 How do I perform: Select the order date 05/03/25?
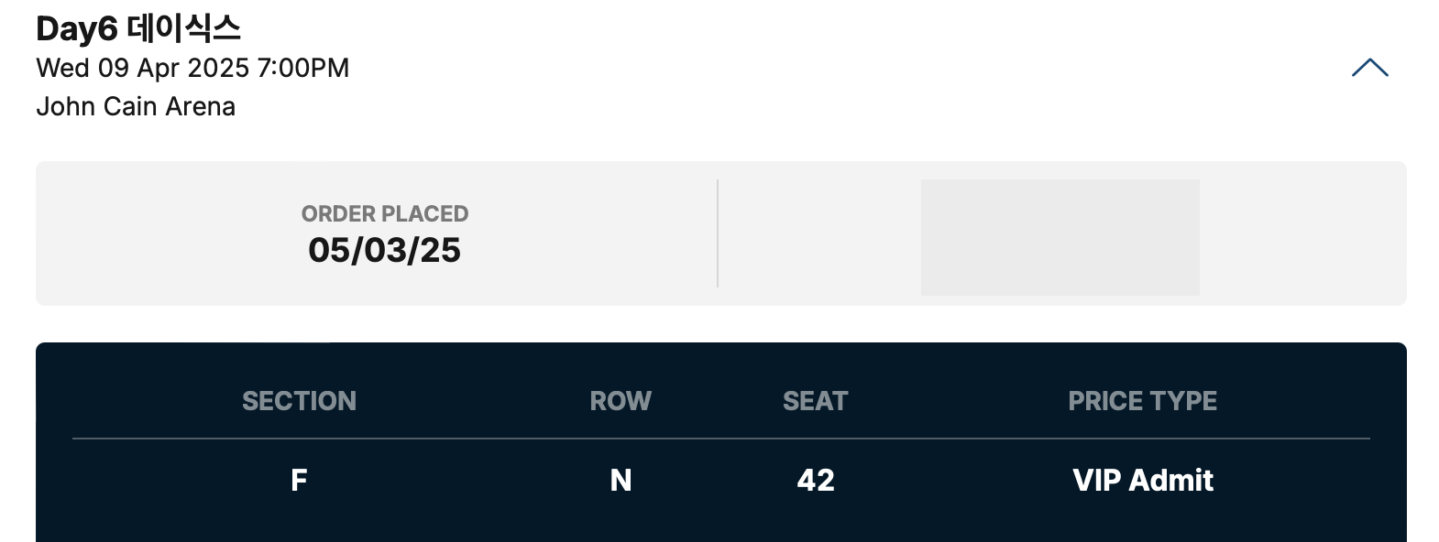point(385,251)
